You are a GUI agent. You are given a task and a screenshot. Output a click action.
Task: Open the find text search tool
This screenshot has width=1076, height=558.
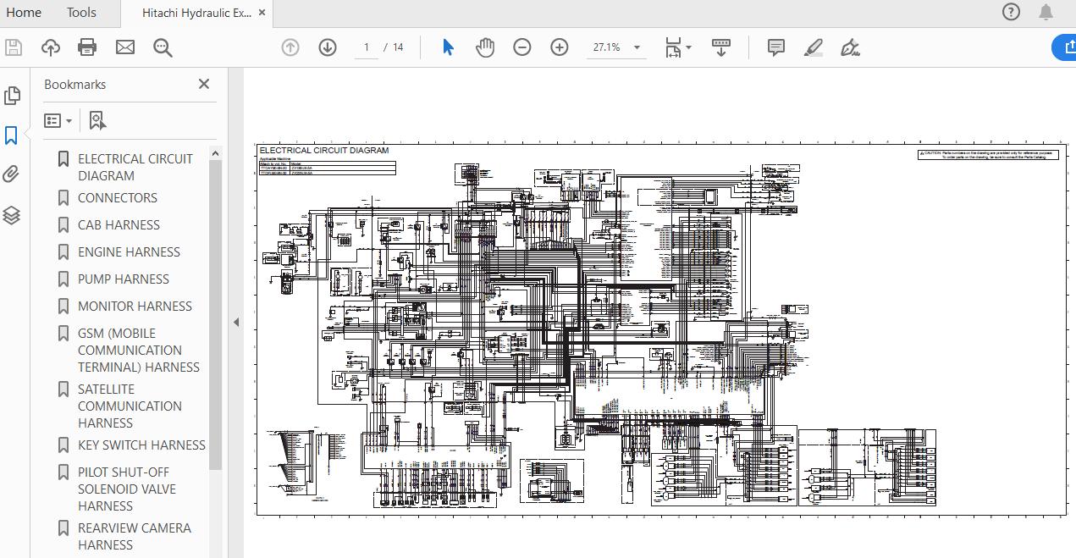pyautogui.click(x=163, y=47)
